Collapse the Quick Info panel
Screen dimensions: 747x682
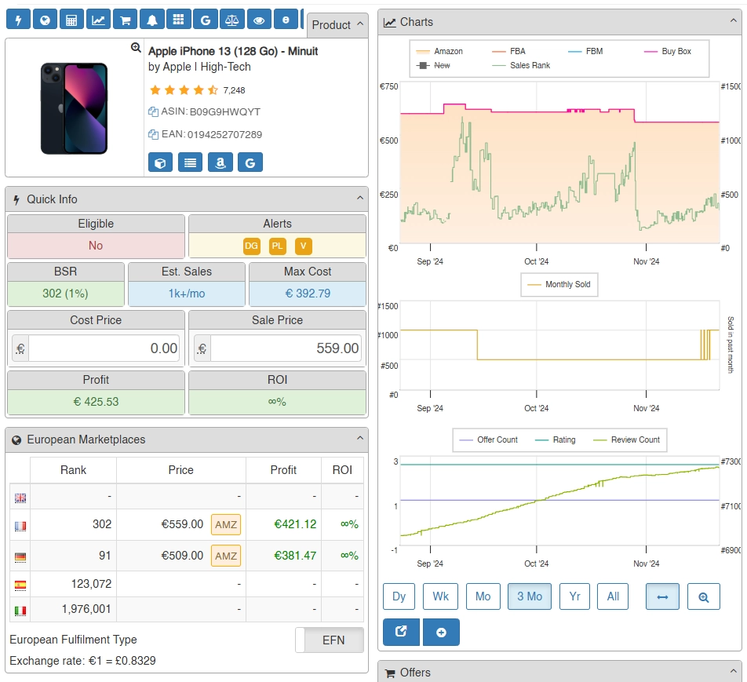360,199
